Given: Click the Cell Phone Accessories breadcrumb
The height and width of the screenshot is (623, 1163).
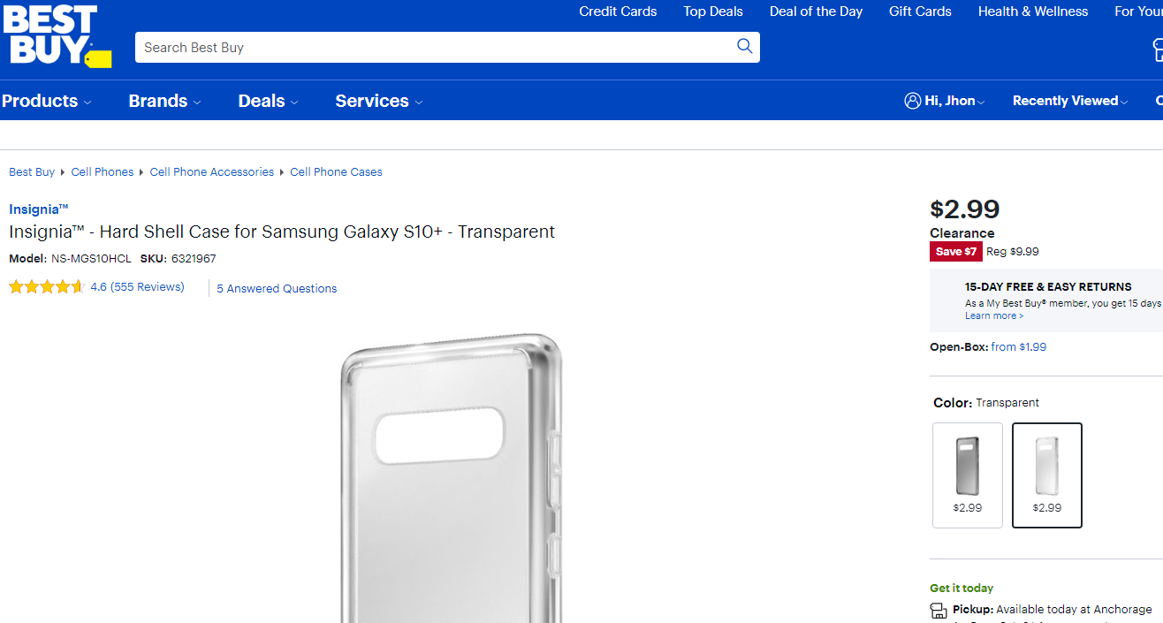Looking at the screenshot, I should coord(212,172).
